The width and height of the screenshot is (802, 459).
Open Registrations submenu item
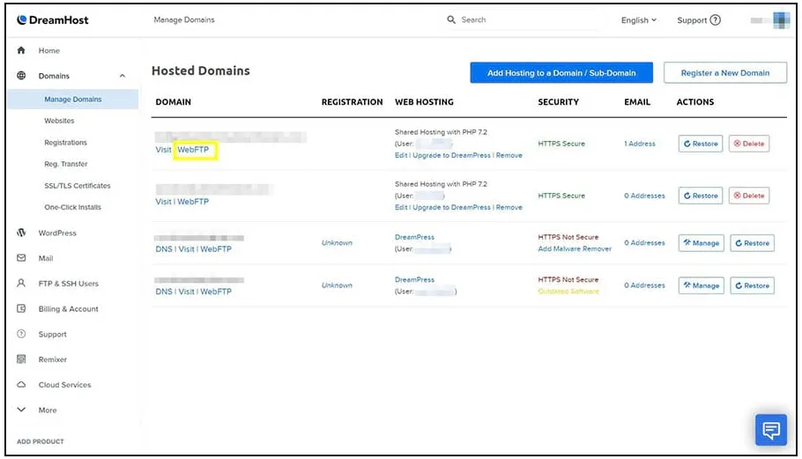tap(65, 142)
